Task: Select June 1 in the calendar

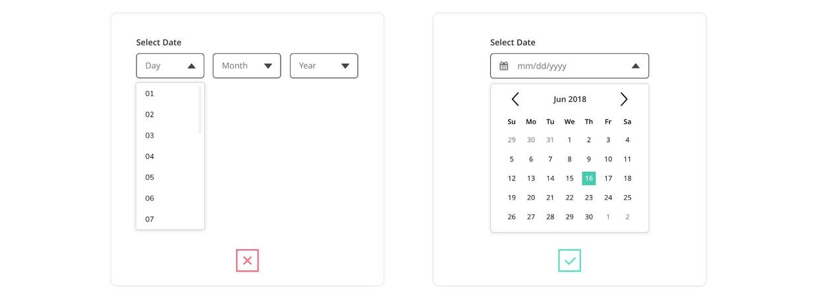Action: coord(569,140)
